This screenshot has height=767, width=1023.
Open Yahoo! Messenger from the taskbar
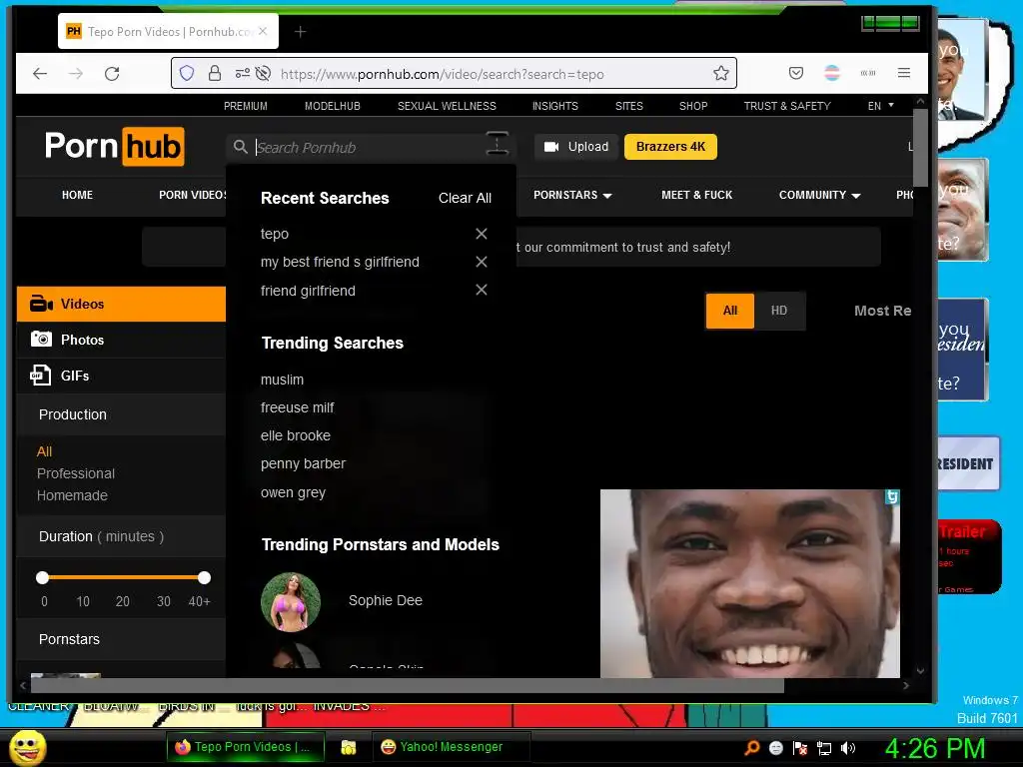click(x=451, y=747)
